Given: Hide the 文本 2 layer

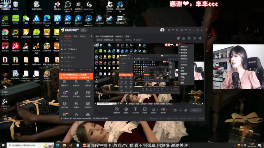Looking at the screenshot, I should (62, 70).
